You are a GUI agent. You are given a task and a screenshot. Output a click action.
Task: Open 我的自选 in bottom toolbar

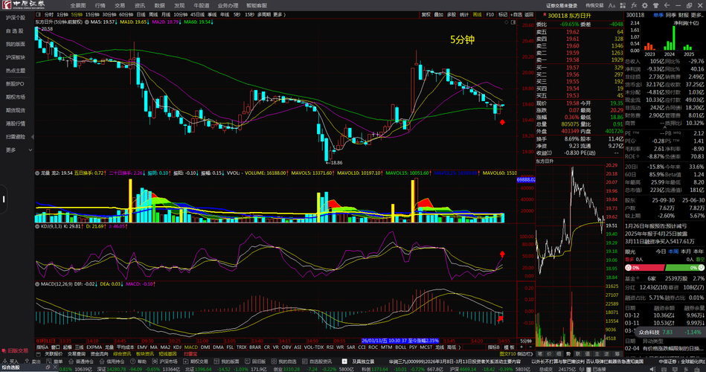click(284, 362)
